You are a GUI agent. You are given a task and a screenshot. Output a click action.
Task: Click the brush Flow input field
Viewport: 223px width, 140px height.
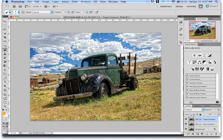83,13
